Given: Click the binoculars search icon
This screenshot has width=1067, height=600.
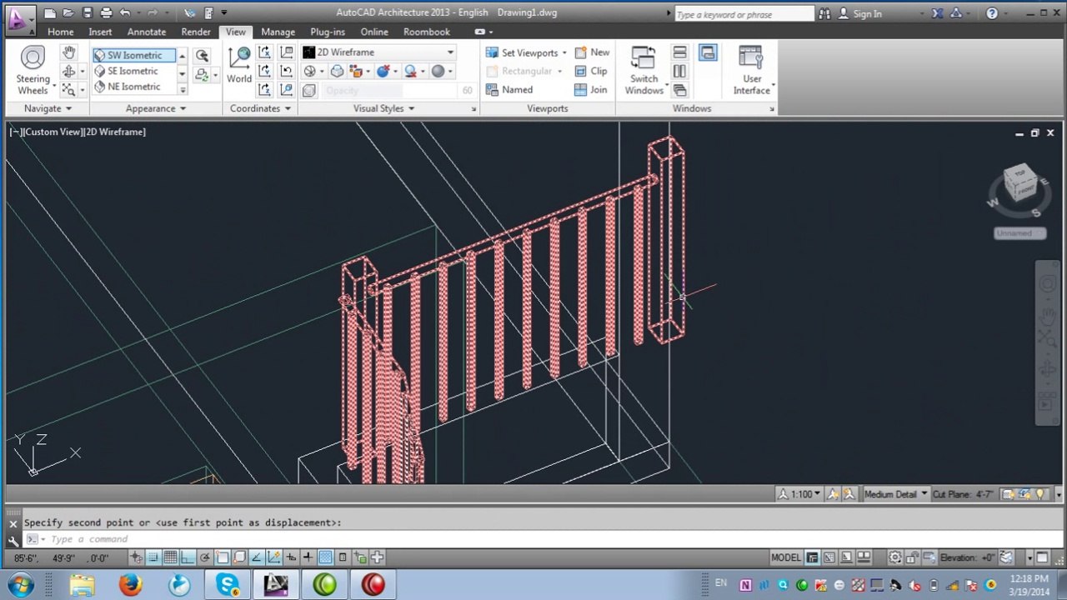Looking at the screenshot, I should (824, 13).
